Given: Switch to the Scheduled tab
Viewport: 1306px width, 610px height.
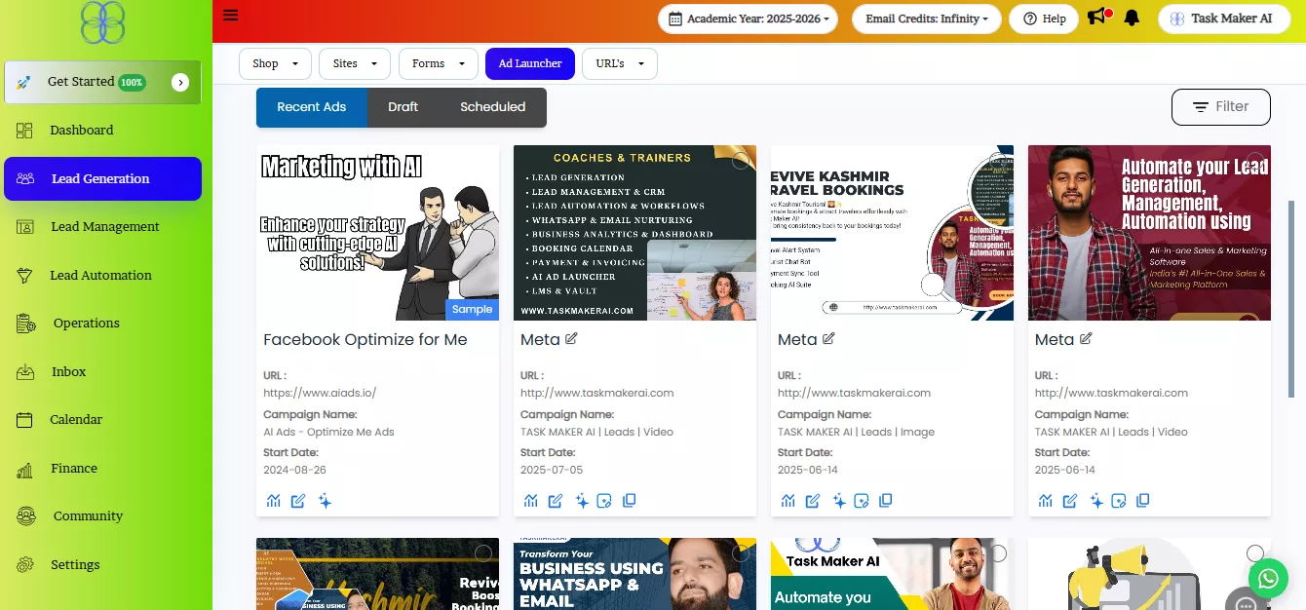Looking at the screenshot, I should (492, 107).
